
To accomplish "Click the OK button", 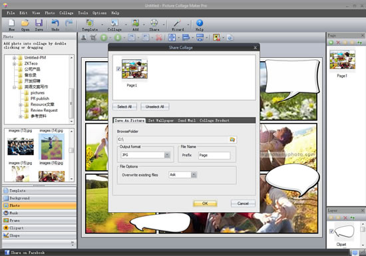I will (205, 203).
